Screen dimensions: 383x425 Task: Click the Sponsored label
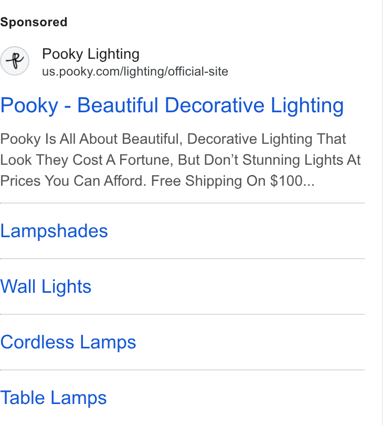(34, 22)
